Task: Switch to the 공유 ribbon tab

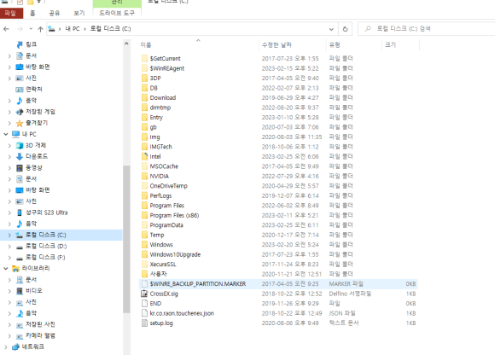Action: point(55,13)
